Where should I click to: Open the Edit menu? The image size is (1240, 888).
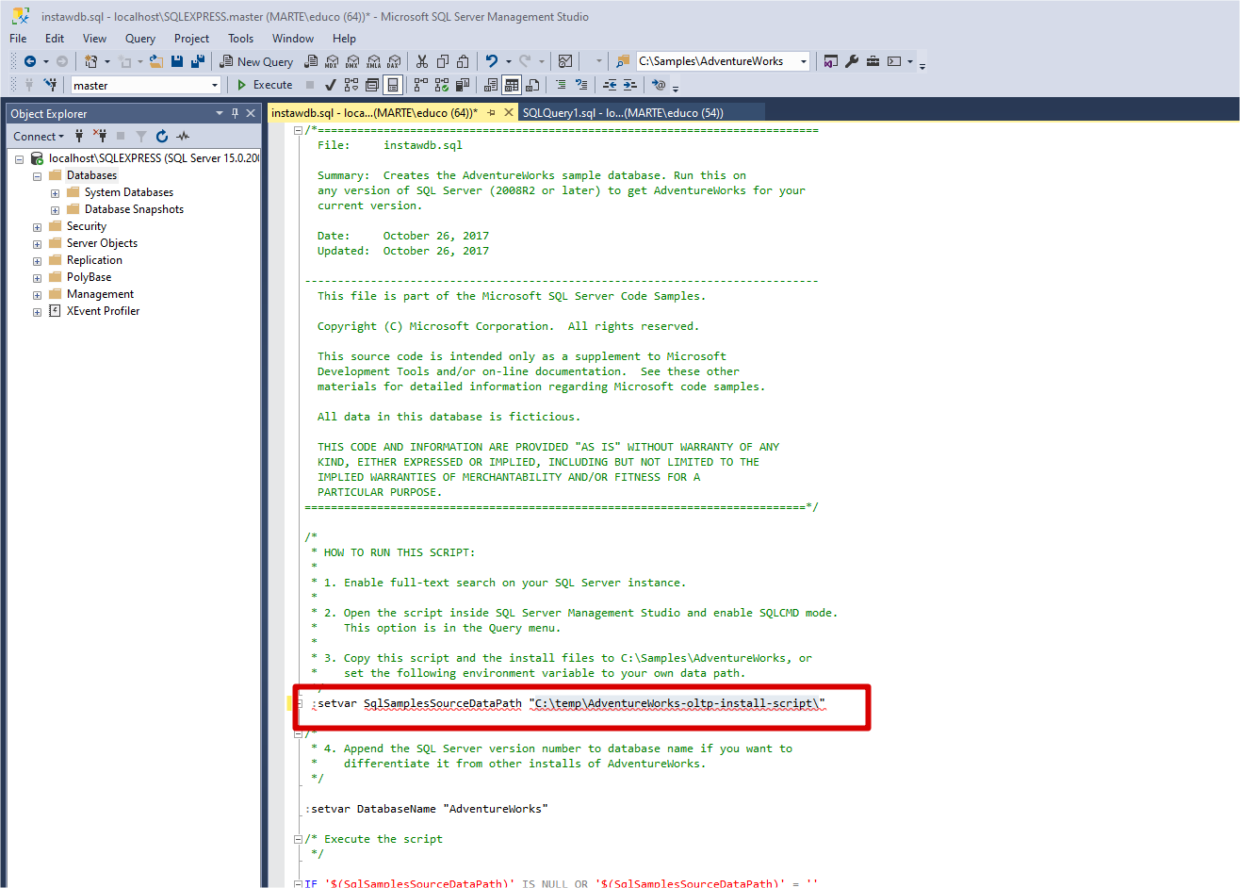[x=55, y=39]
